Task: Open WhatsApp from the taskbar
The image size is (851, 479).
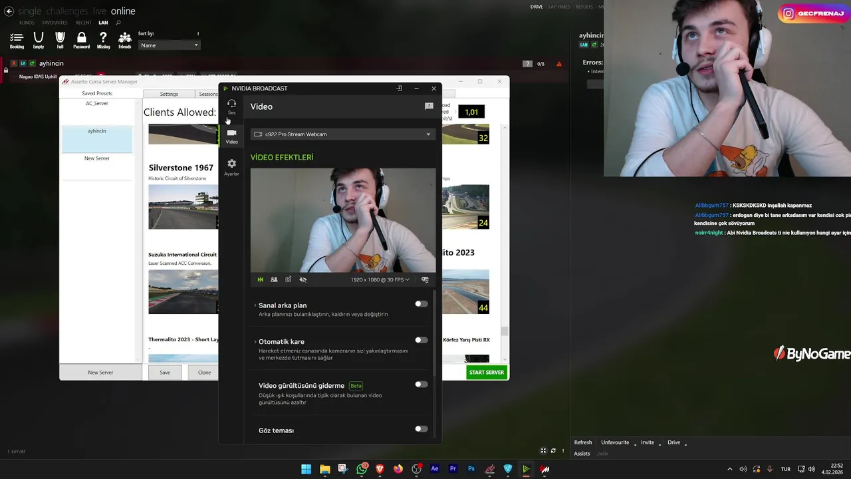Action: pyautogui.click(x=362, y=469)
